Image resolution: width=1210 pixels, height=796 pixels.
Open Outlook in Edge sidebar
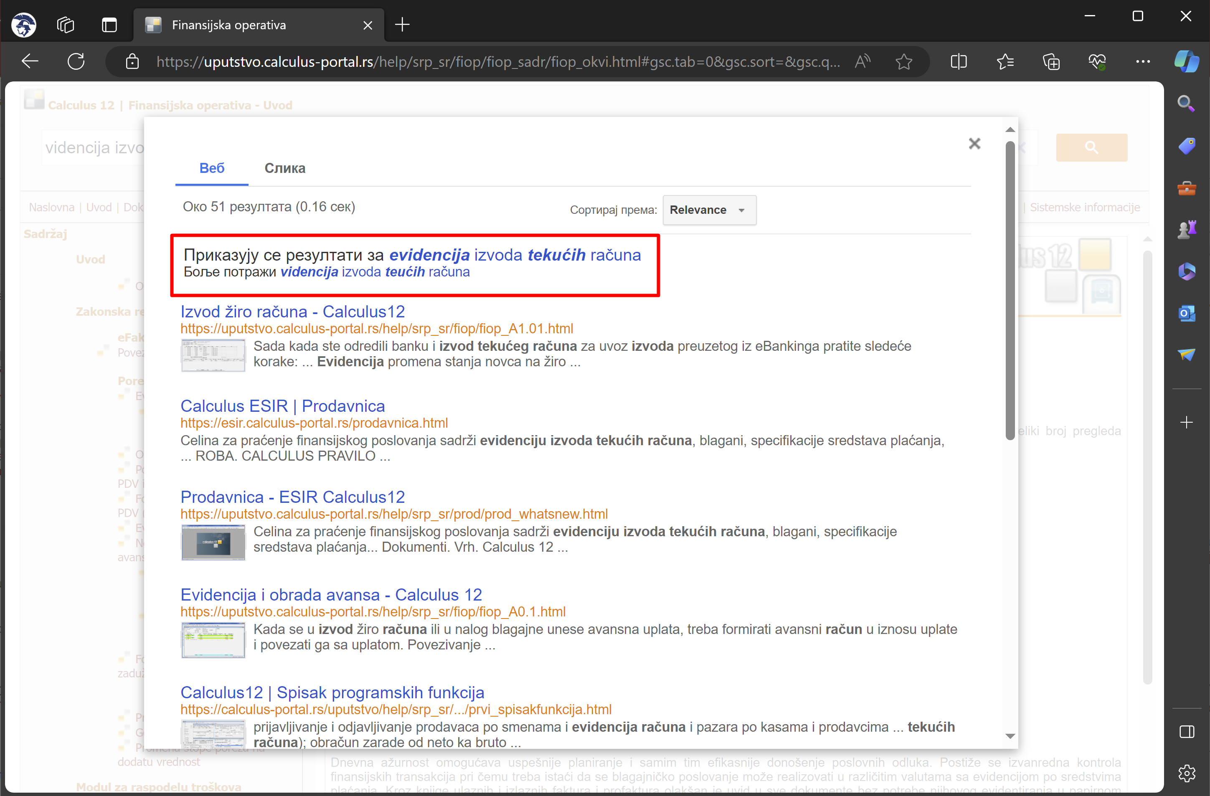(1186, 313)
